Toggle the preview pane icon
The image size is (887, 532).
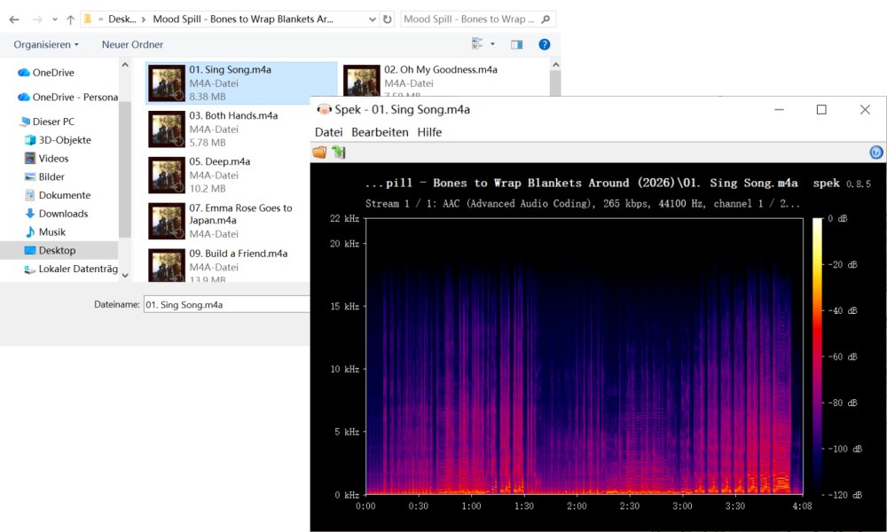[x=516, y=44]
